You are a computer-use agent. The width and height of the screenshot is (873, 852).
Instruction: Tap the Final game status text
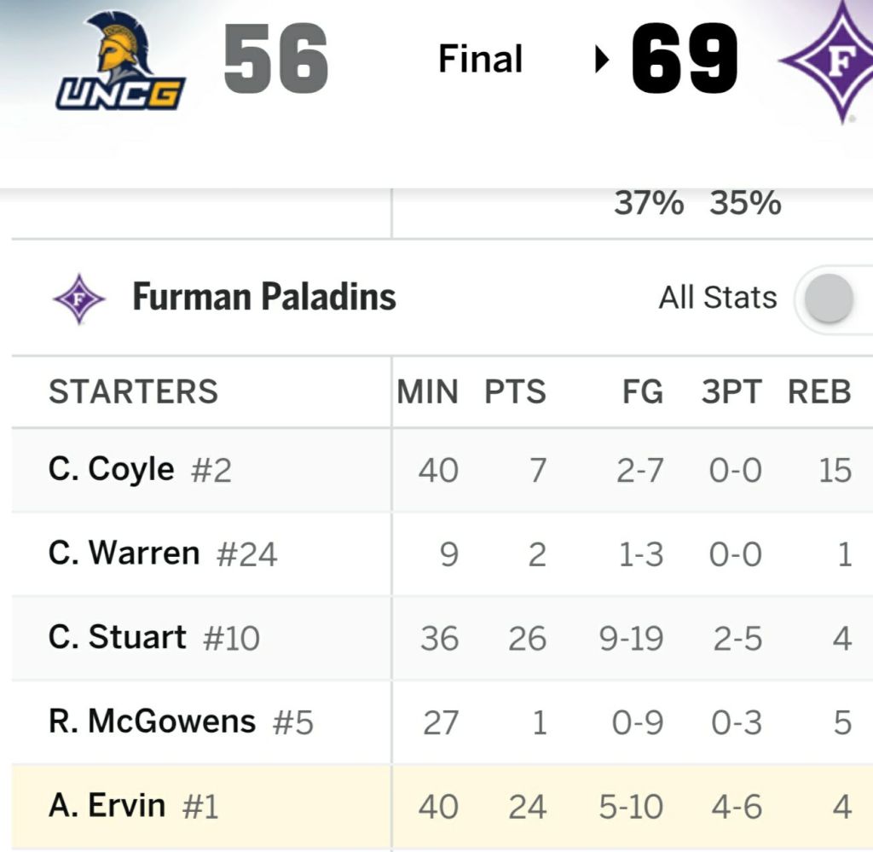(480, 60)
